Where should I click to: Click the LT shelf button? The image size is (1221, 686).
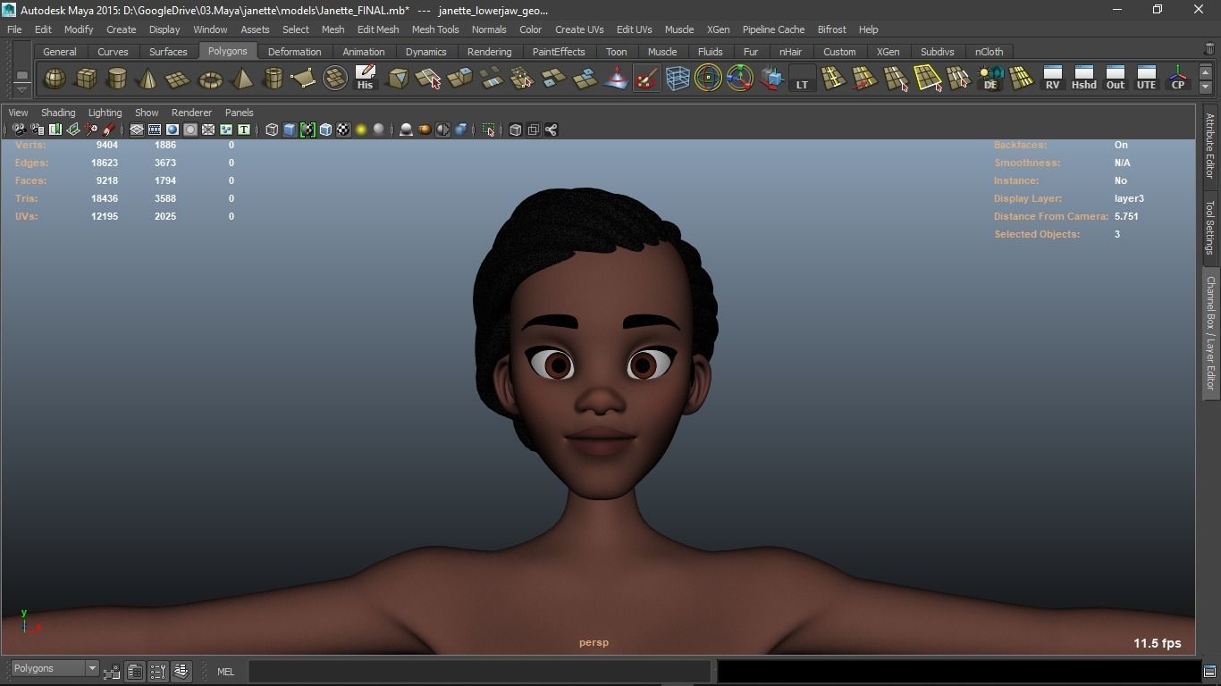pos(802,79)
